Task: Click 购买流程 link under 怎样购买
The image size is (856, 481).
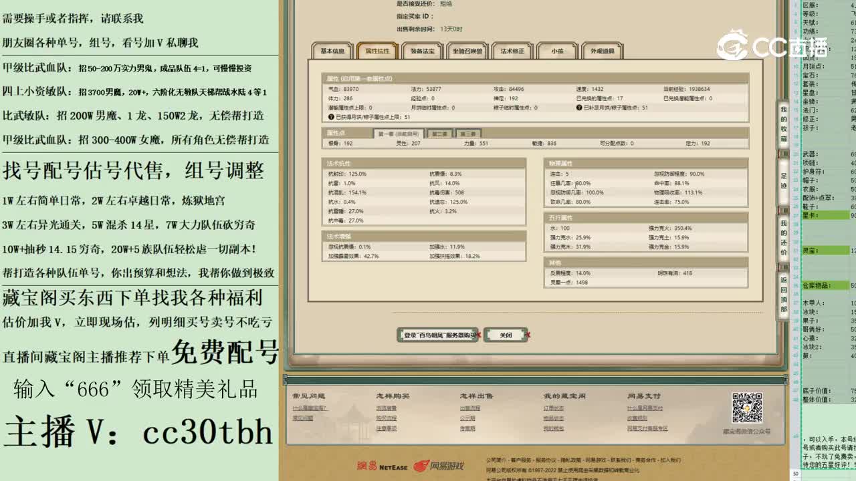Action: click(386, 418)
